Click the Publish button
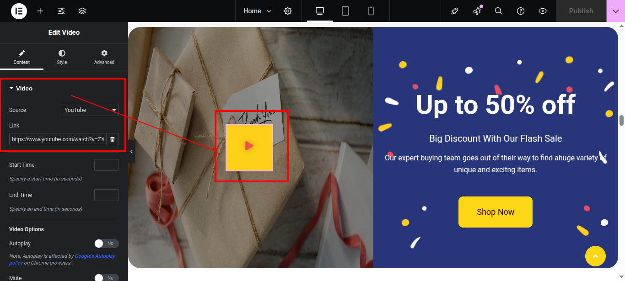The width and height of the screenshot is (625, 281). coord(581,11)
